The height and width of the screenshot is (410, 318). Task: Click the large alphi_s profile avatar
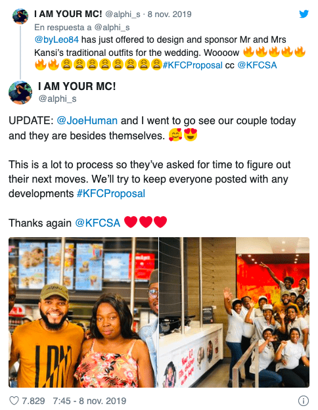[x=20, y=93]
